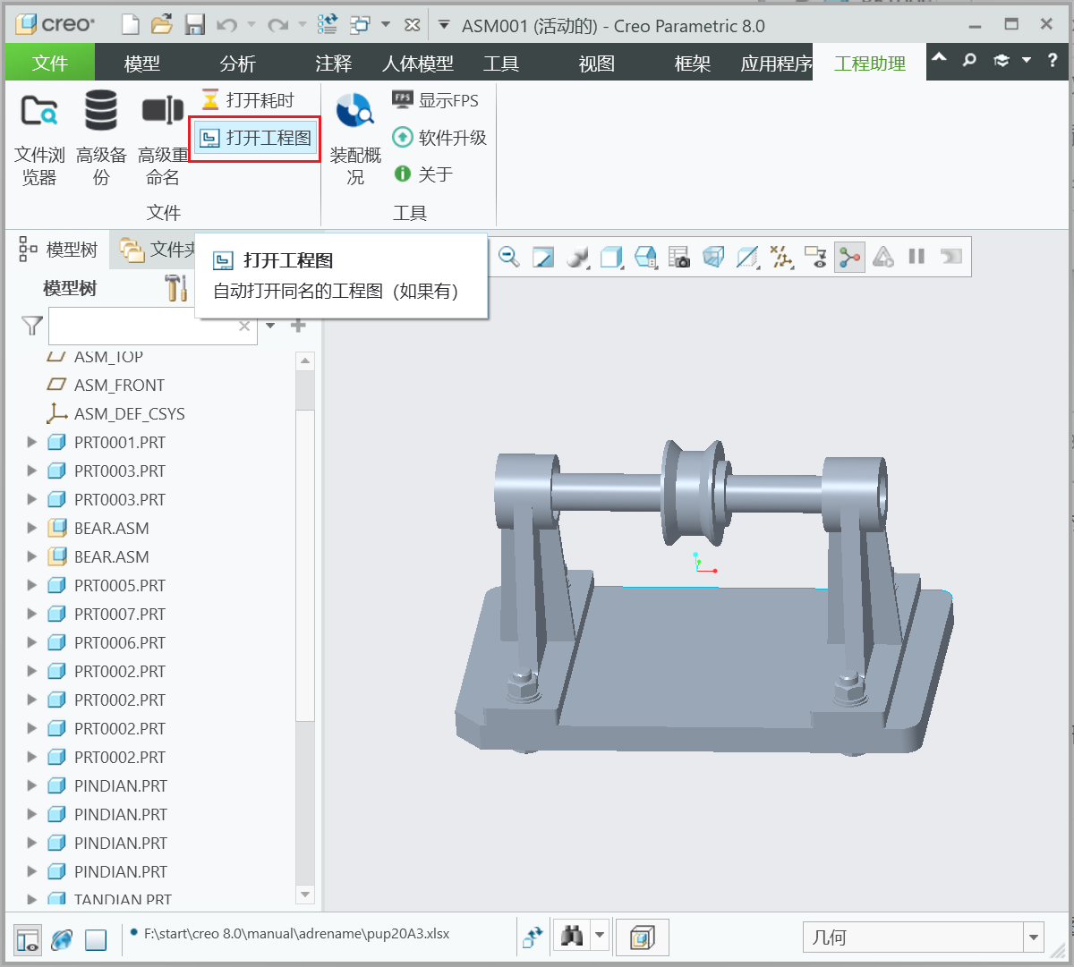Click the model tree search input field

click(143, 327)
